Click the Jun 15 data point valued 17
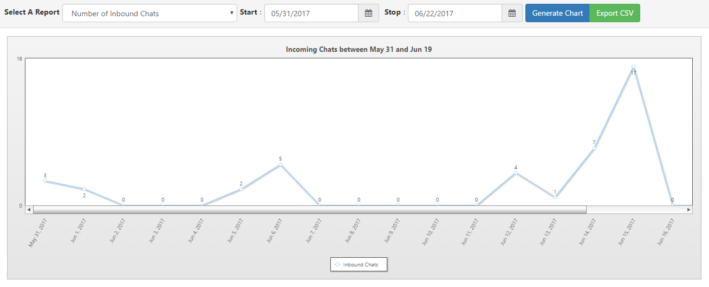 pos(633,67)
